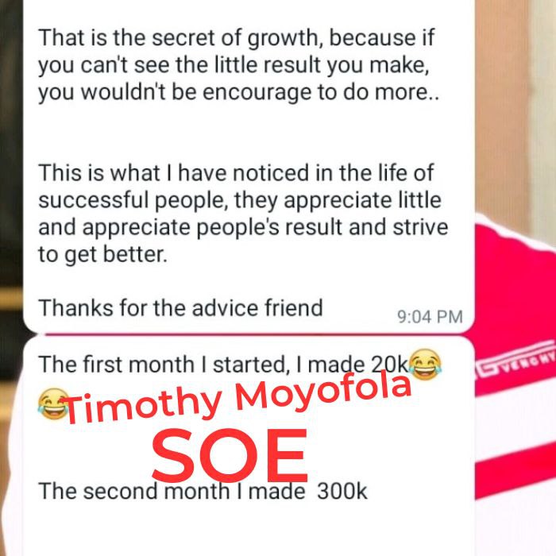Click "The second month I made" text

pos(172,491)
